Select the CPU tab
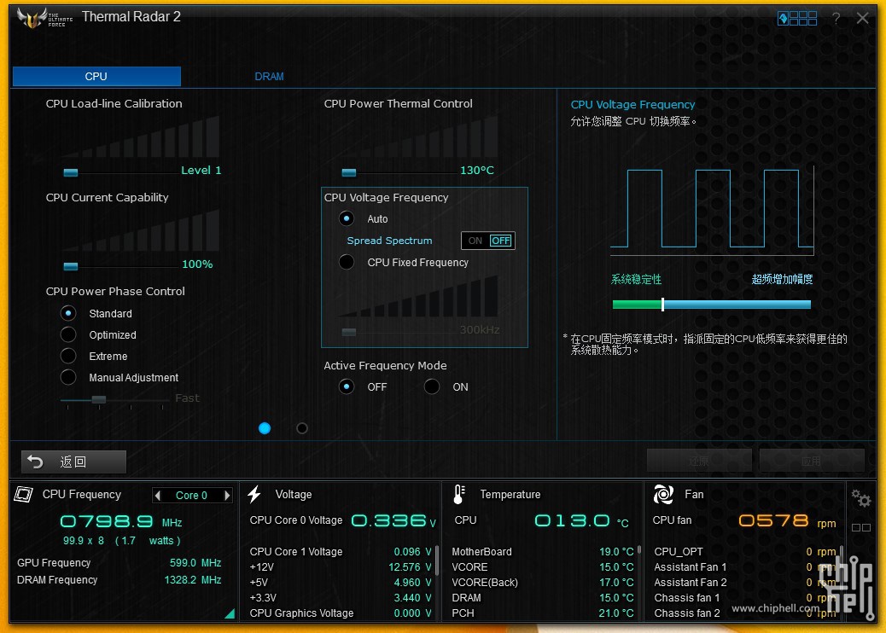Image resolution: width=886 pixels, height=633 pixels. [x=96, y=76]
